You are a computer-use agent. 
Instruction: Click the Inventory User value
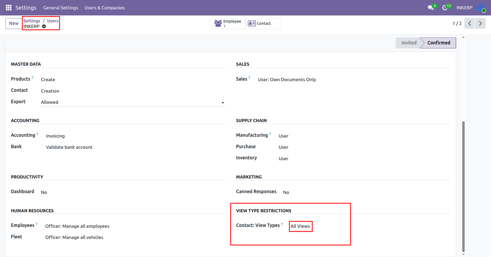(284, 159)
